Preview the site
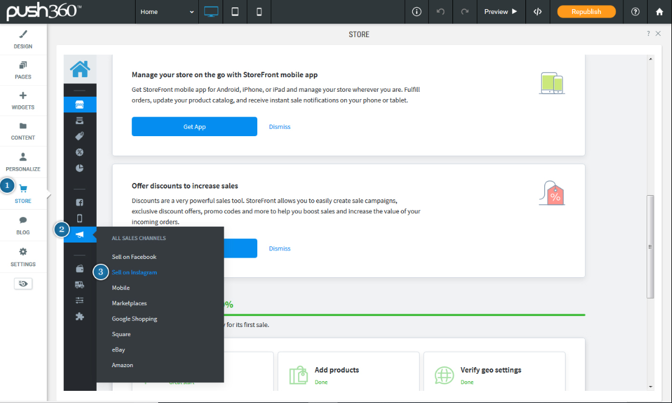The image size is (672, 403). tap(501, 12)
